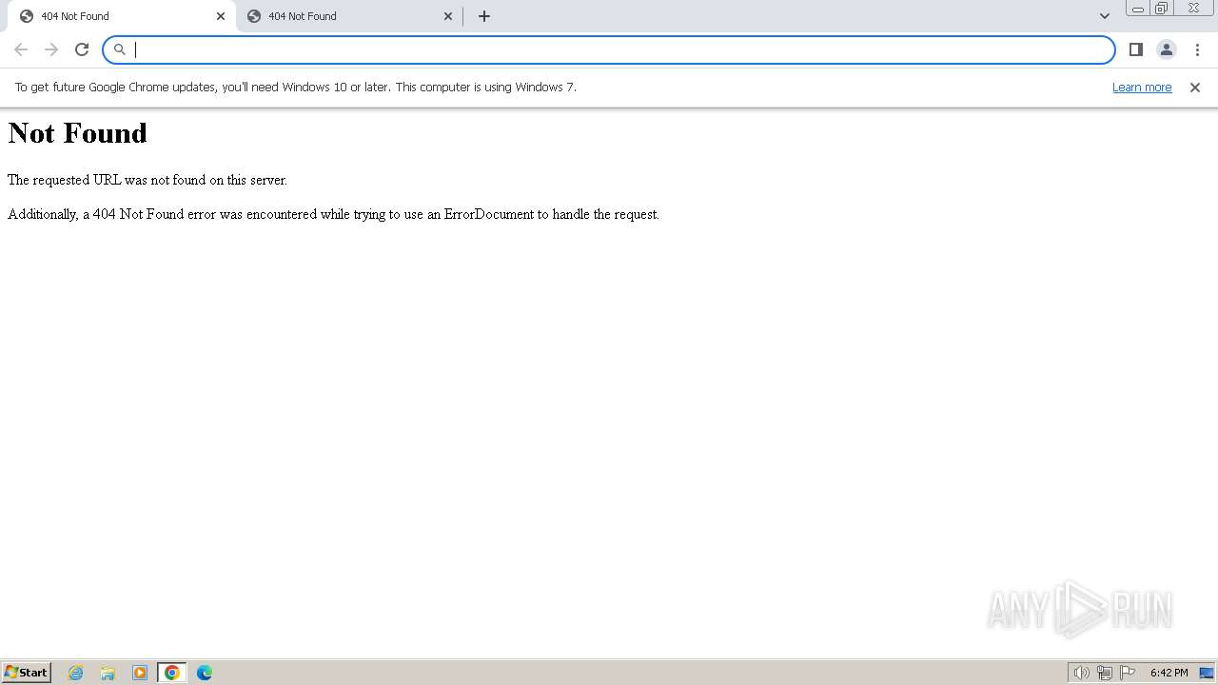Click the Windows 10 update notice text
This screenshot has height=685, width=1218.
click(296, 87)
